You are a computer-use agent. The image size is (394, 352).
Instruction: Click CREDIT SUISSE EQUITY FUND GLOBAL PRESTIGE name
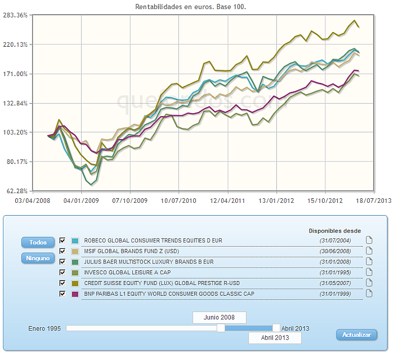pyautogui.click(x=162, y=283)
